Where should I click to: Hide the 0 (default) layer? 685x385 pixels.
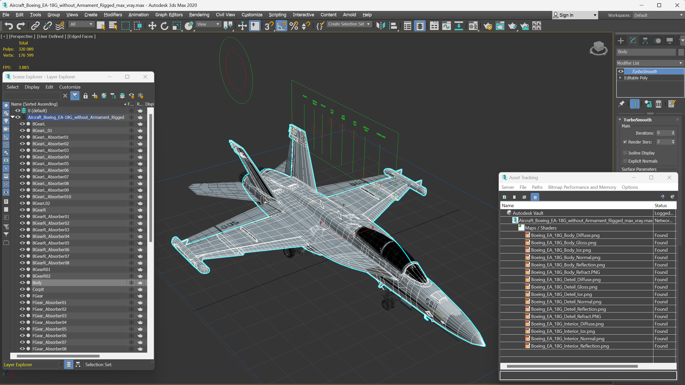[x=18, y=110]
